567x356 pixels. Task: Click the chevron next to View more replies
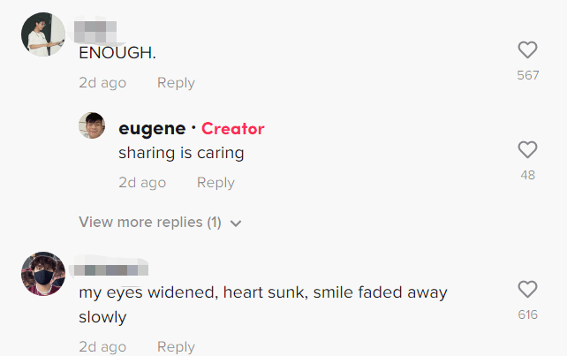[236, 223]
